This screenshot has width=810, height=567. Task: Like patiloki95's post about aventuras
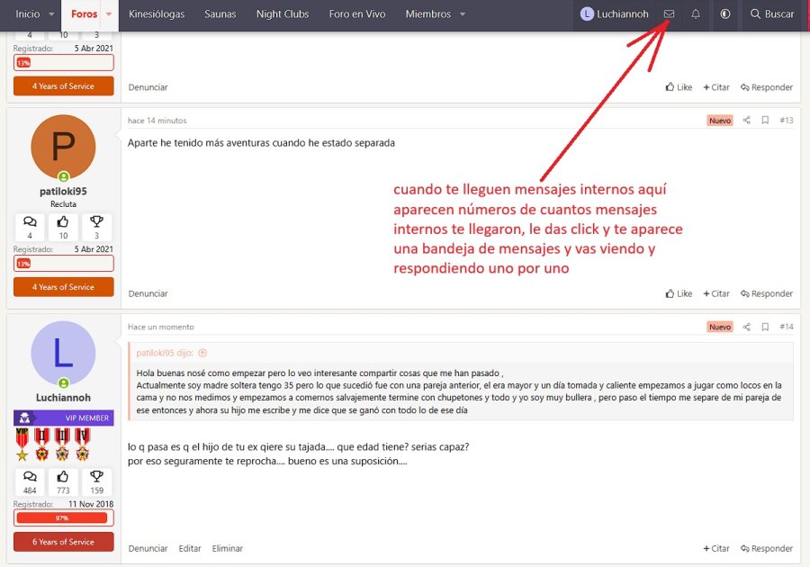coord(679,293)
